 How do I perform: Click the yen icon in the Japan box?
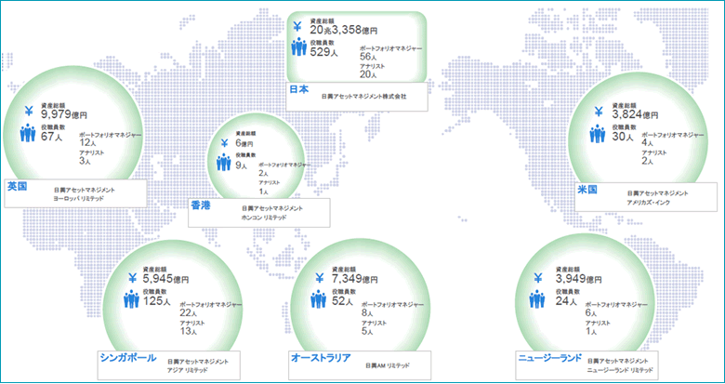(298, 27)
